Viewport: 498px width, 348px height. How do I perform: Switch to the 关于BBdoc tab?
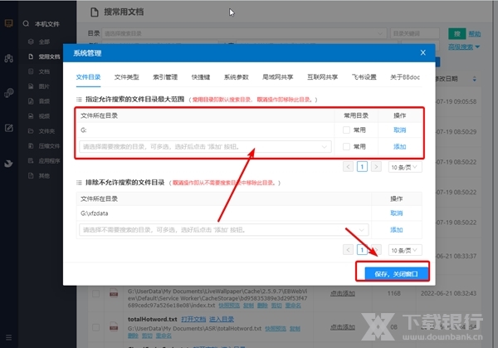coord(405,77)
